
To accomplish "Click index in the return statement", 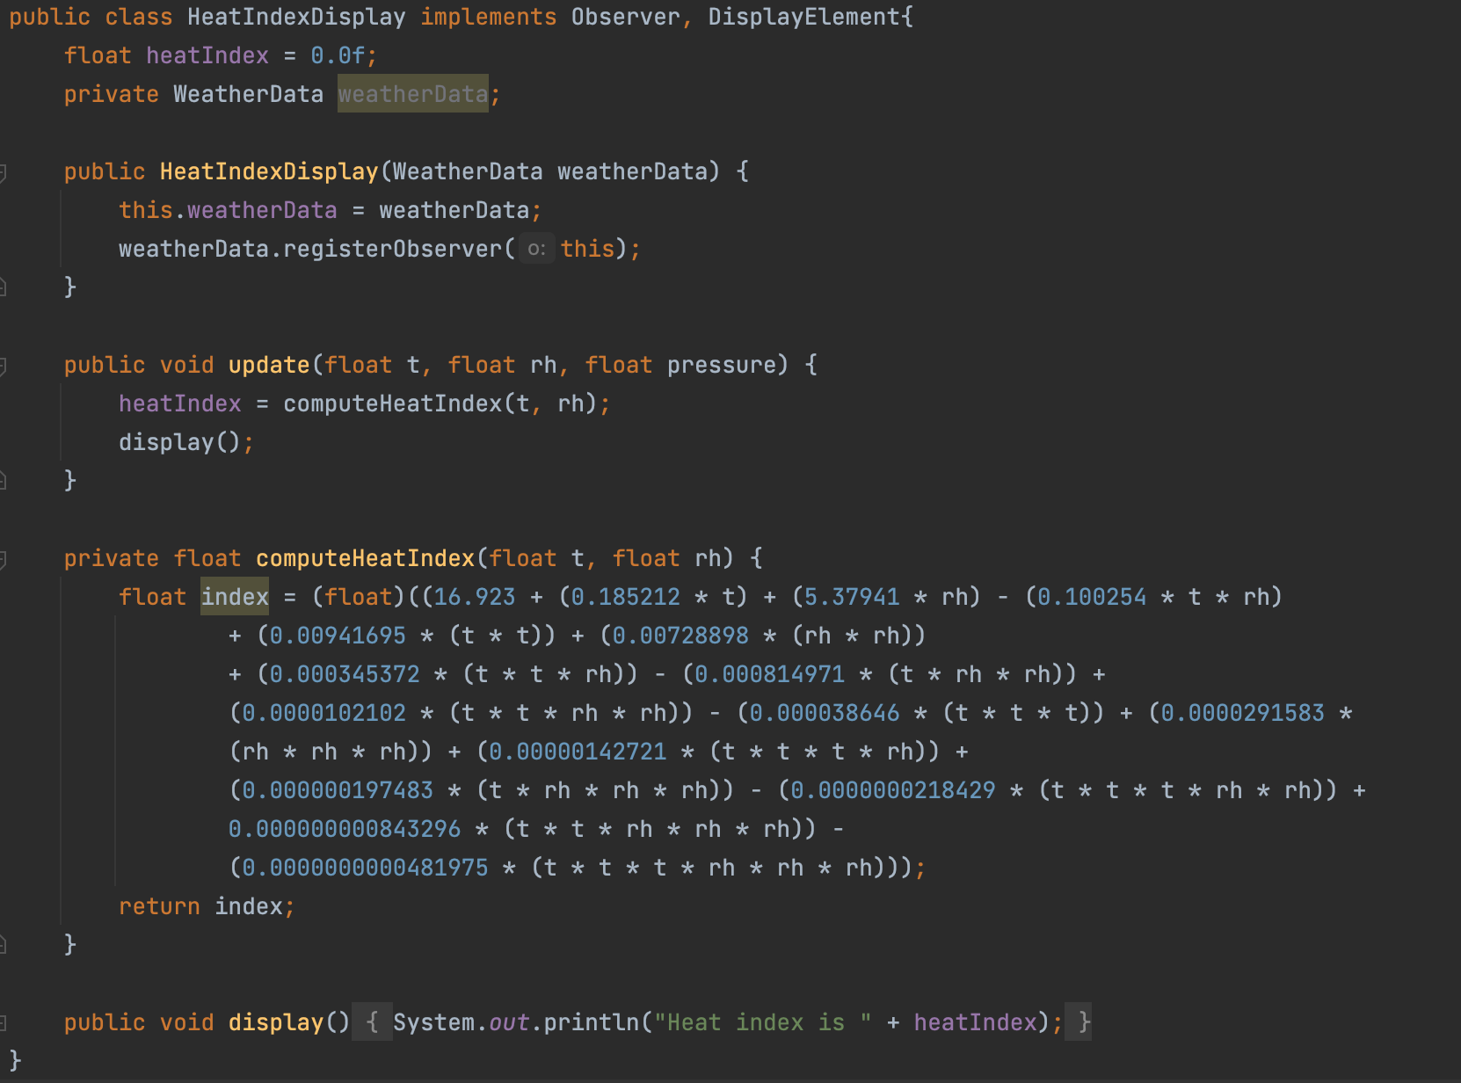I will [248, 906].
